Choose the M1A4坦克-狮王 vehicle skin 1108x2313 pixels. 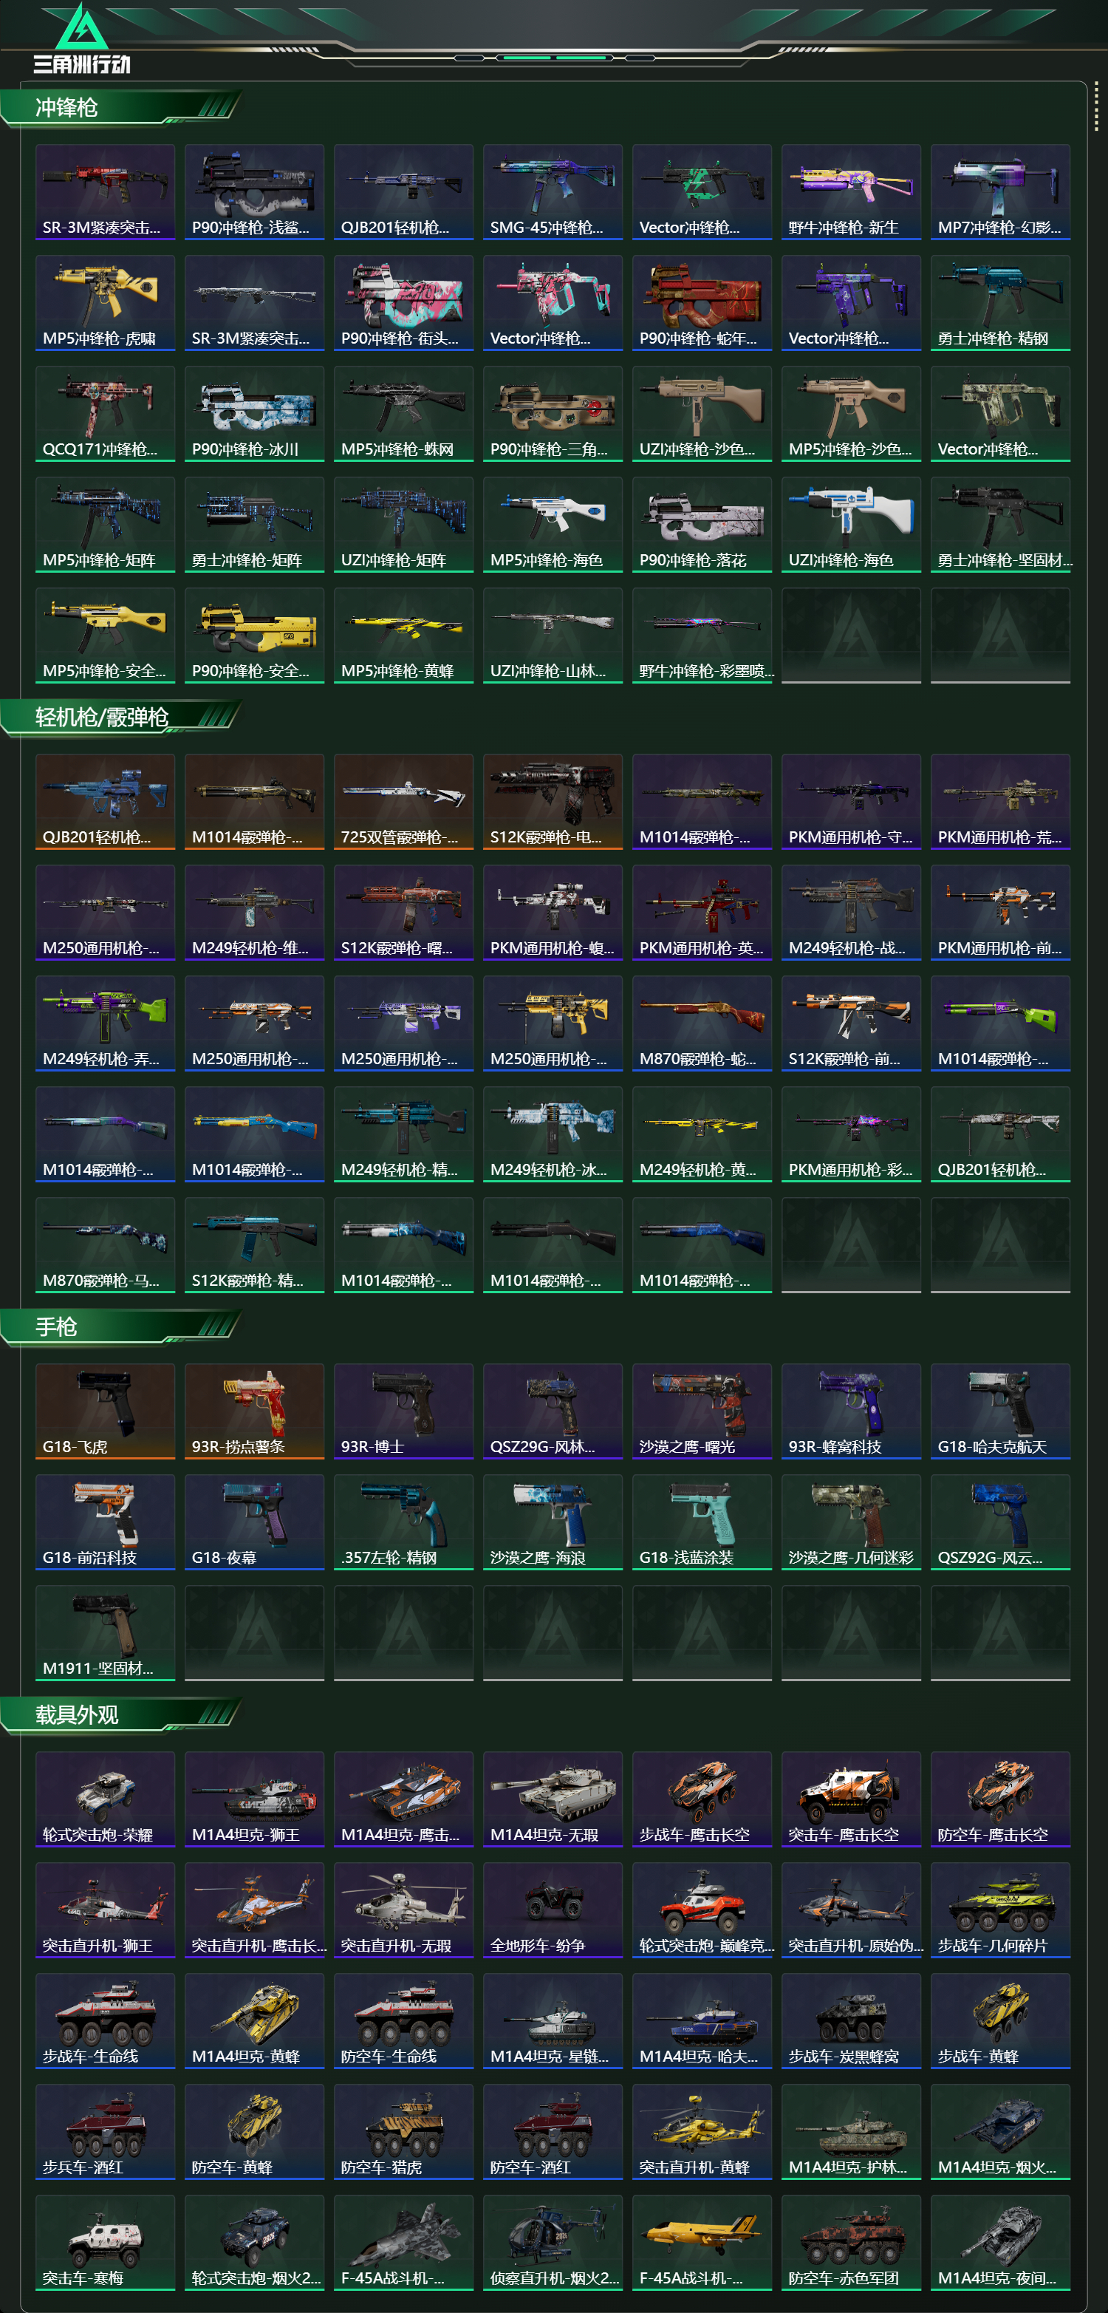click(254, 1799)
